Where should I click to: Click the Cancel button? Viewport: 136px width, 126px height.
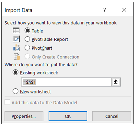click(112, 116)
